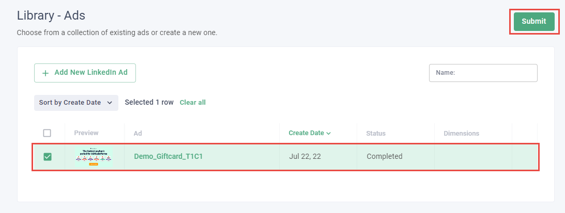
Task: Click the Clear all link
Action: [x=192, y=103]
